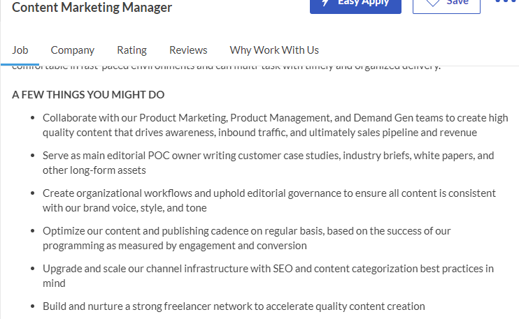Click the 'Upgrade and scale our channel infrastructure' bullet

(268, 276)
